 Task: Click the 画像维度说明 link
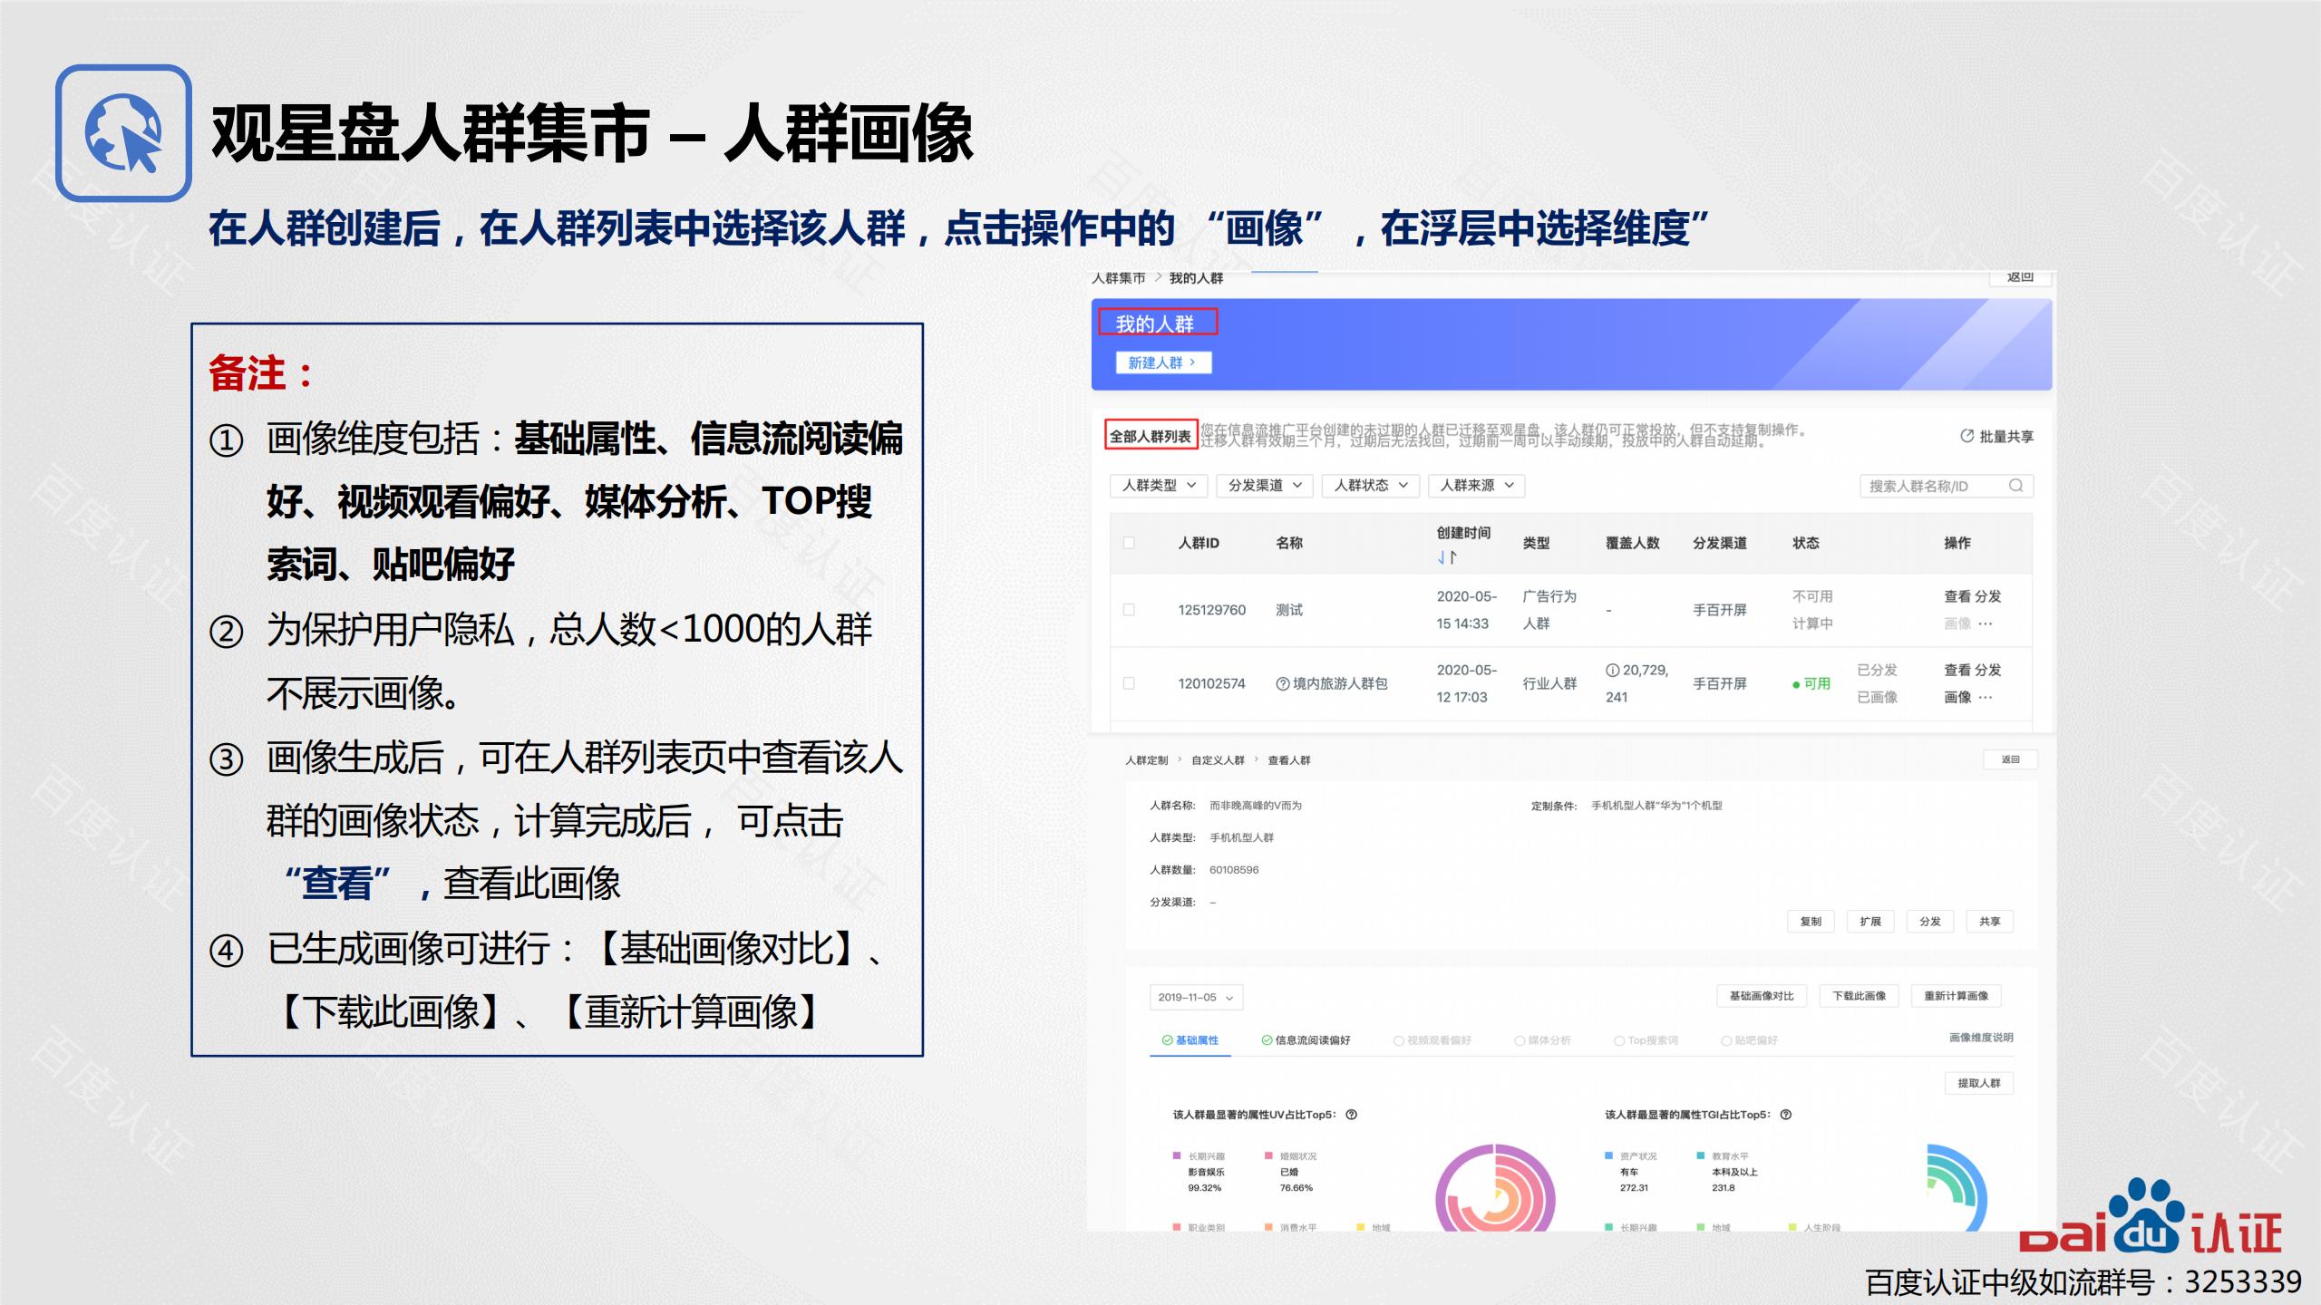point(1981,1038)
